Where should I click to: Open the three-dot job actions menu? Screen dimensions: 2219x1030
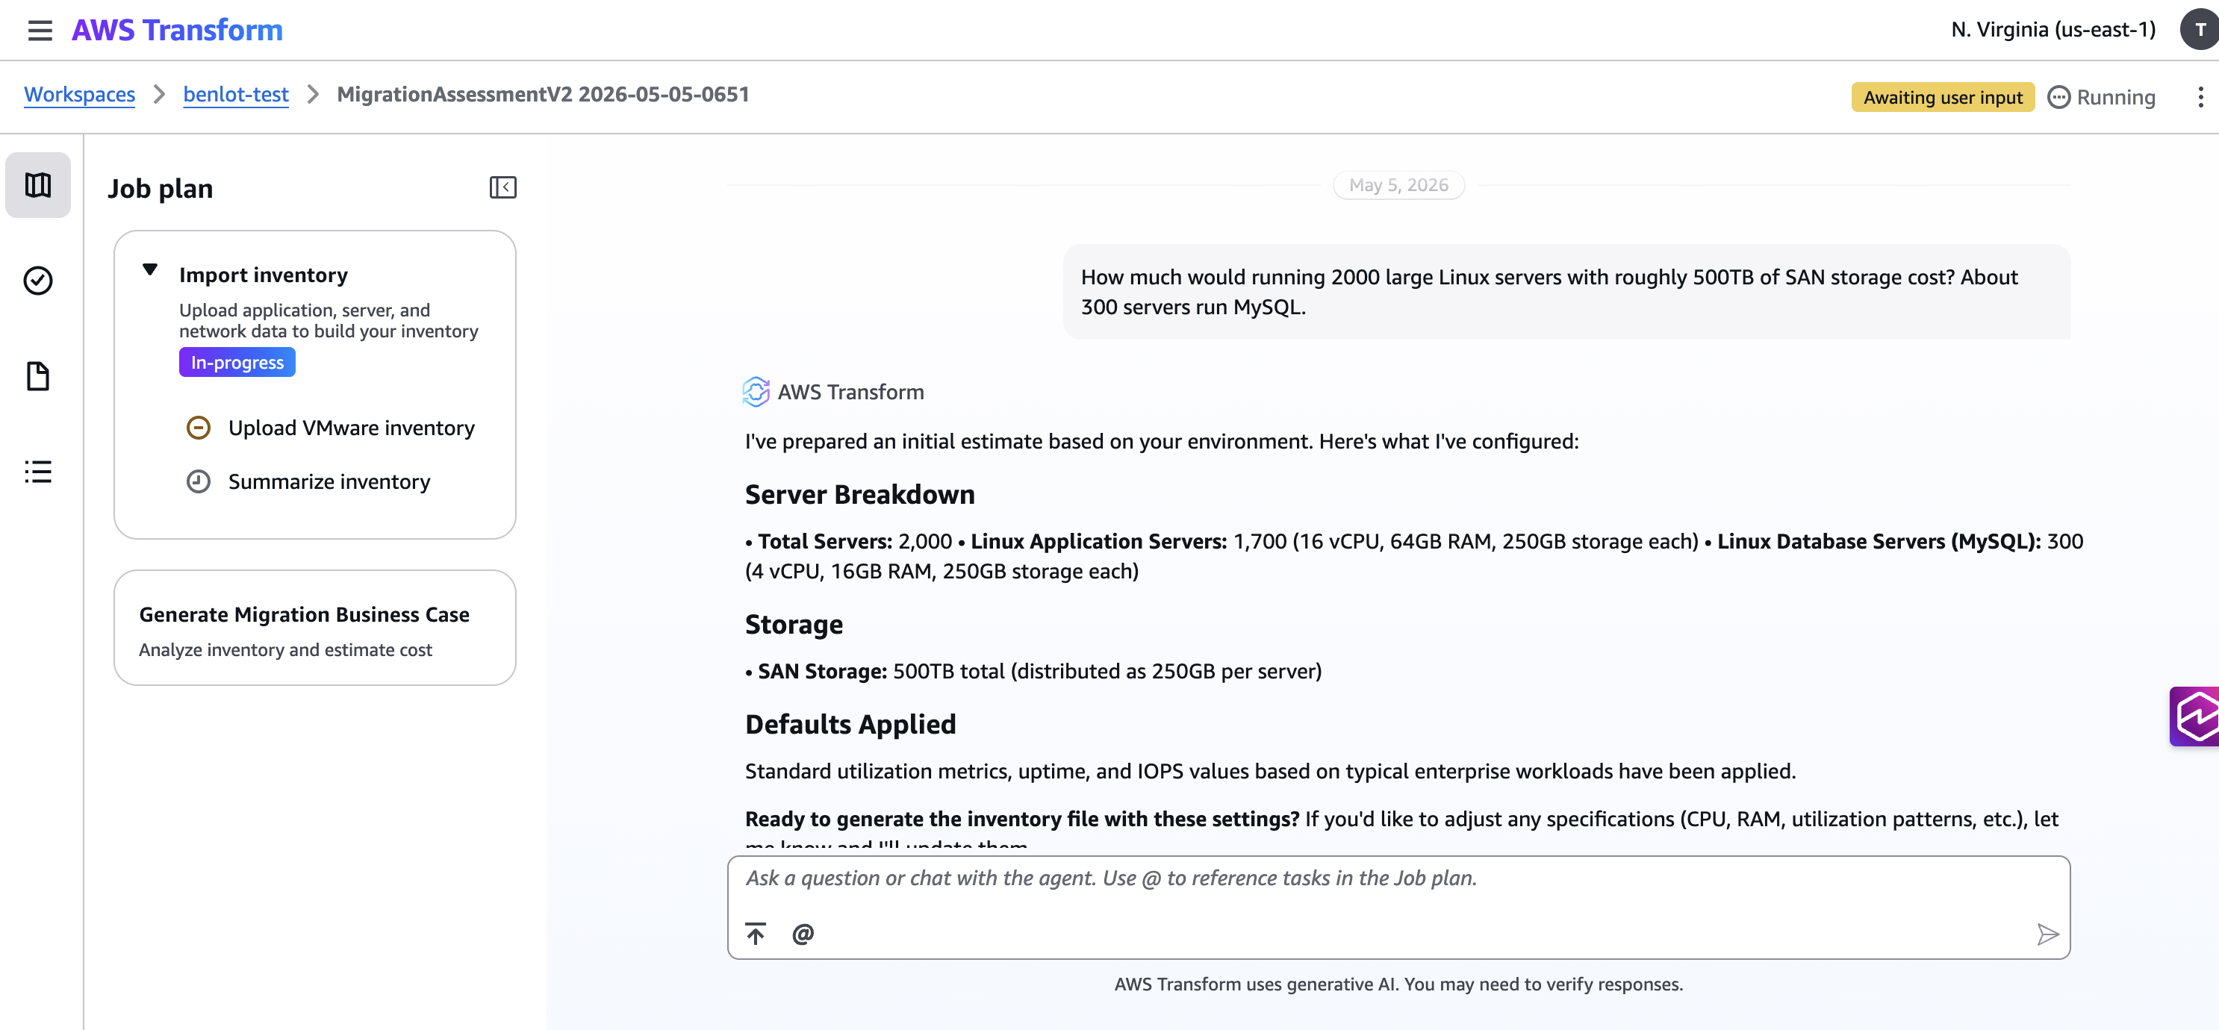[x=2200, y=97]
